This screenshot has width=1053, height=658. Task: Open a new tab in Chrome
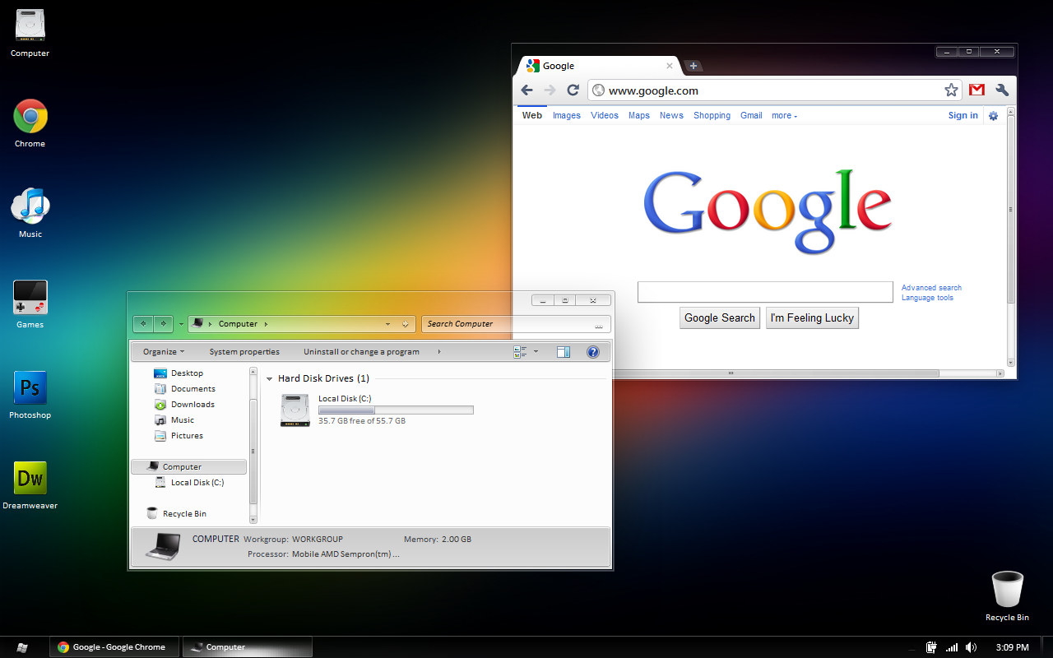point(693,66)
